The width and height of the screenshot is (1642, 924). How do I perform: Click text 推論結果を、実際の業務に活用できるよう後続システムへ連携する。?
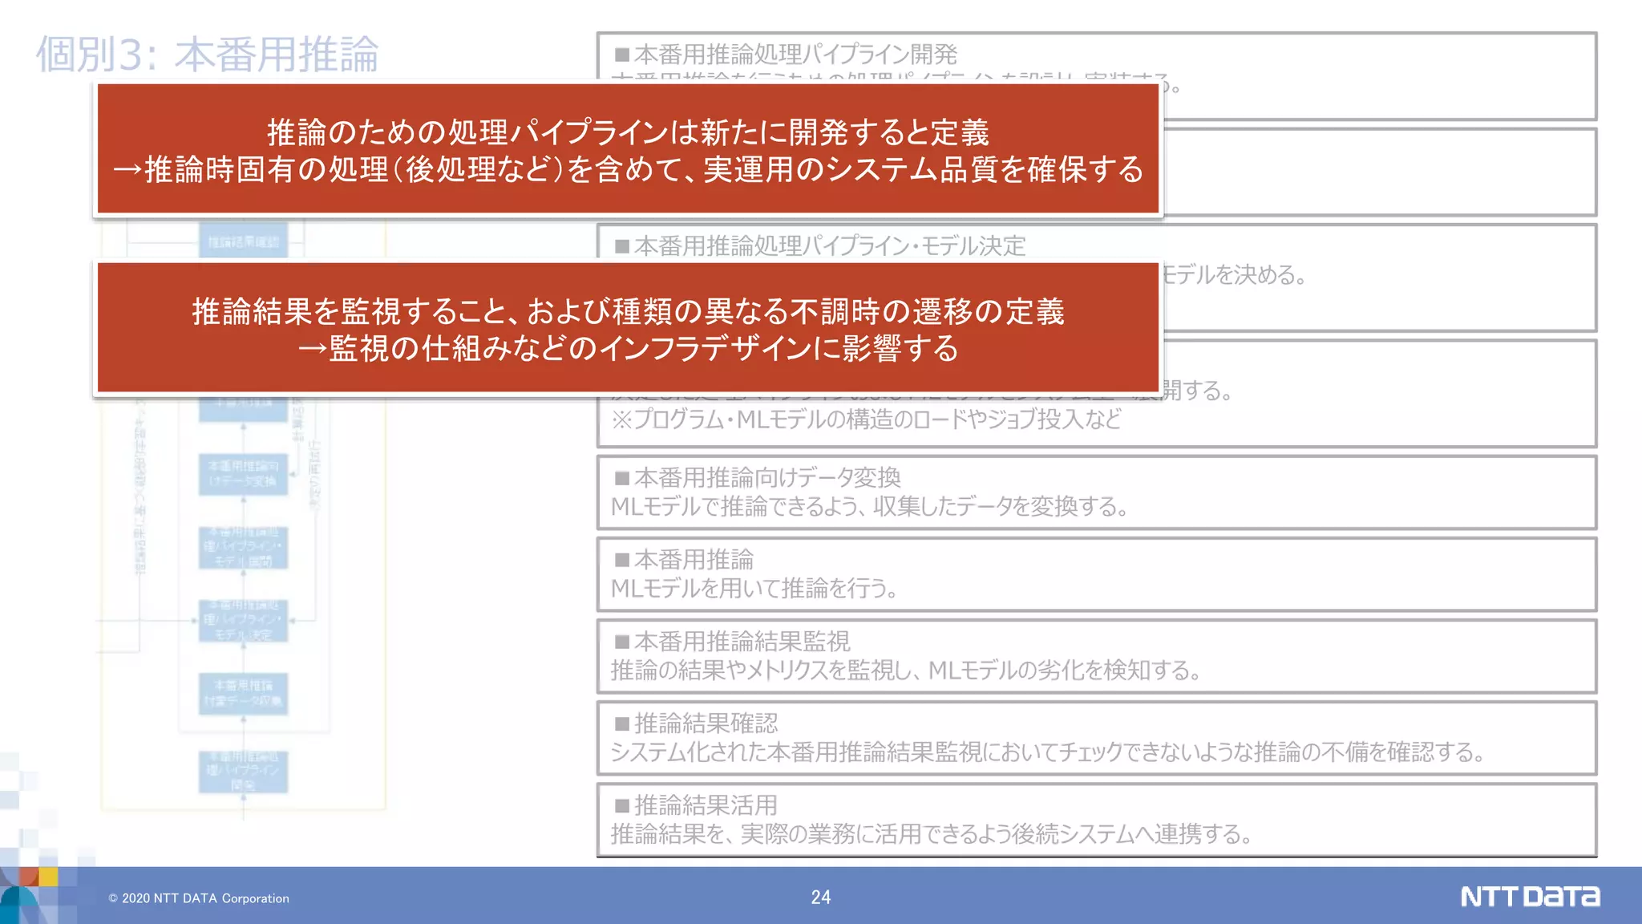(x=932, y=834)
